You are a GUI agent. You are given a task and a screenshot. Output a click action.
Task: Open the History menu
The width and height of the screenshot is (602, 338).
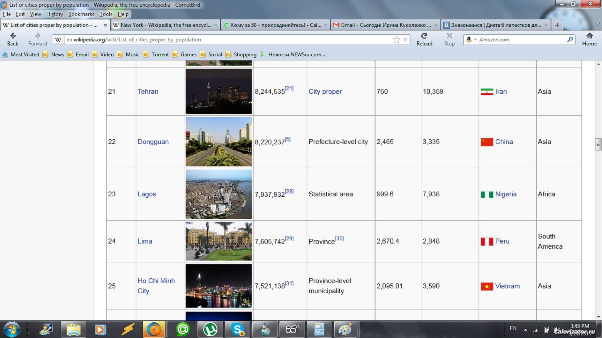pyautogui.click(x=54, y=14)
